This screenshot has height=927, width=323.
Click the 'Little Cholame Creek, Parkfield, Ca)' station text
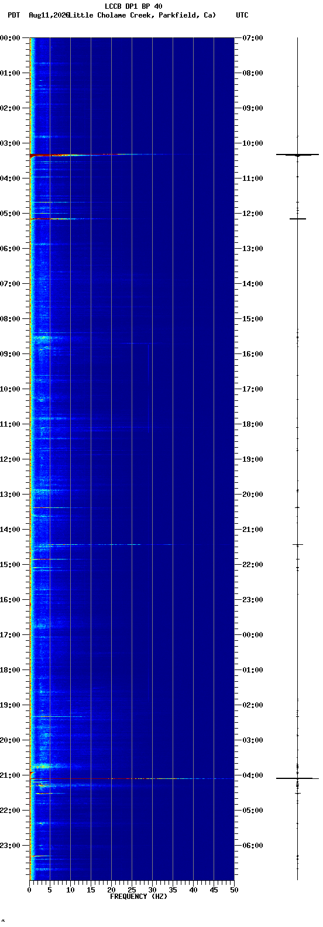click(x=142, y=15)
